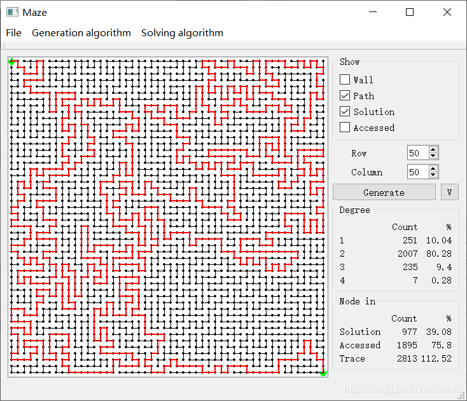Focus the Column number input field
The height and width of the screenshot is (401, 467).
coord(418,172)
